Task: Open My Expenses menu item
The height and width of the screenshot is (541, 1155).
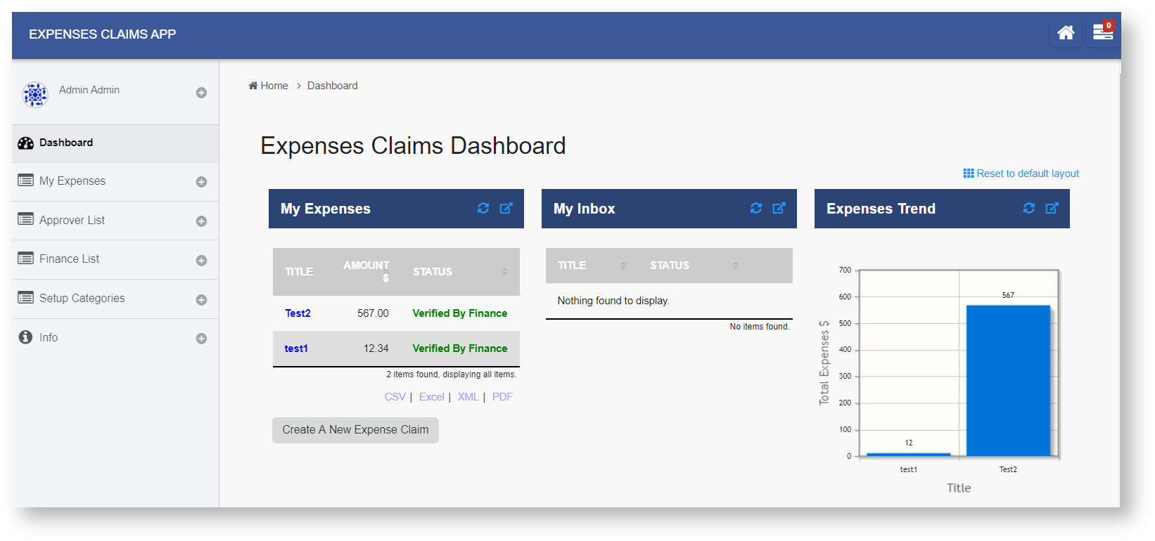Action: click(x=115, y=181)
